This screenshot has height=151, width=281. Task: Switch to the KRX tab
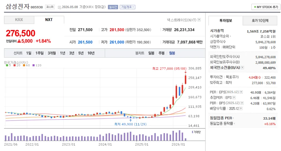(x=19, y=20)
